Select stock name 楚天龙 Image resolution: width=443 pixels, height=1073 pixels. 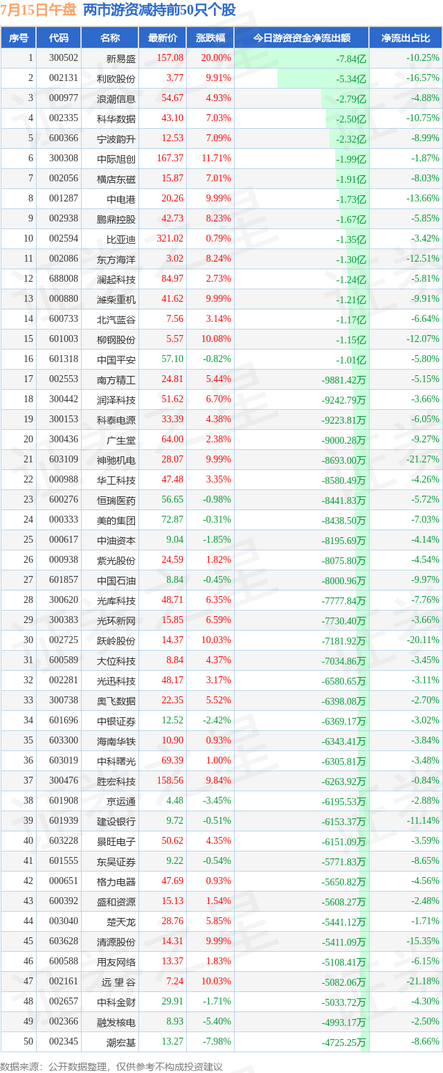click(121, 921)
